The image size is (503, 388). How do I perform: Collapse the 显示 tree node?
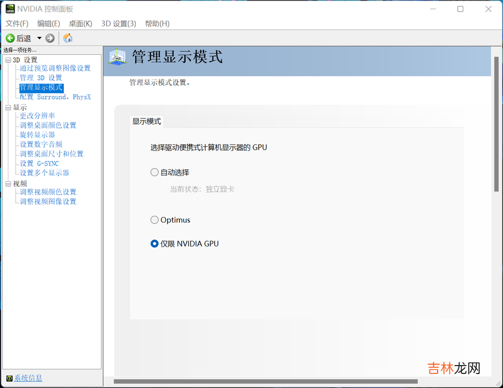[x=8, y=107]
